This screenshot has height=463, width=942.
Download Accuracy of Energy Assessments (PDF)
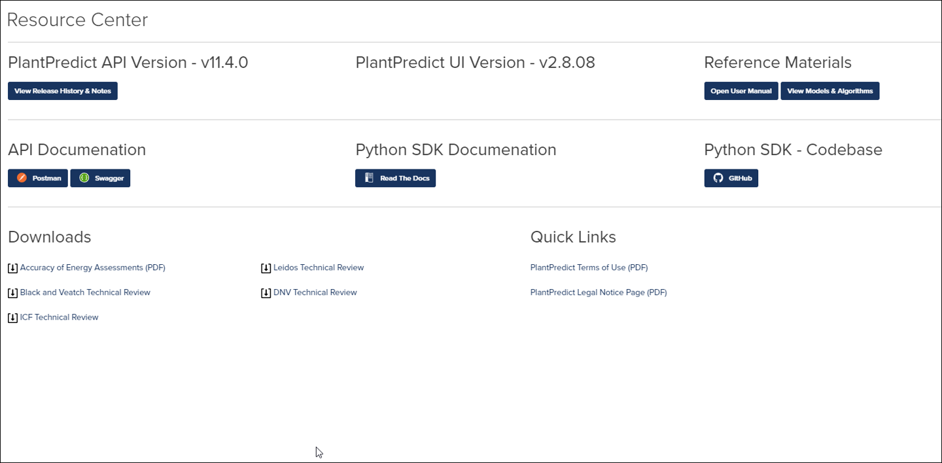tap(93, 267)
